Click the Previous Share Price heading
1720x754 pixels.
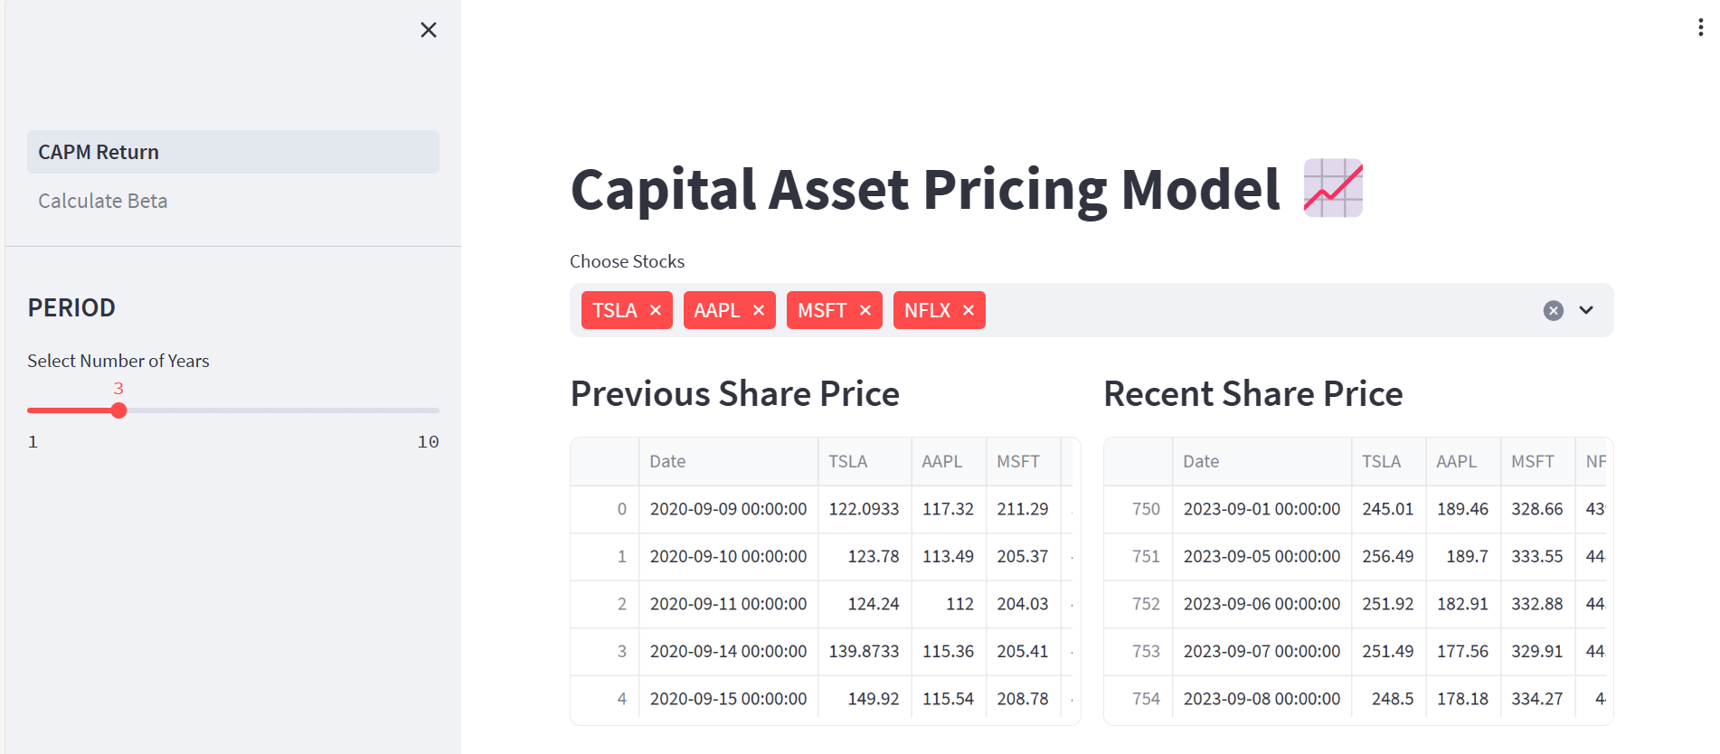[x=734, y=393]
